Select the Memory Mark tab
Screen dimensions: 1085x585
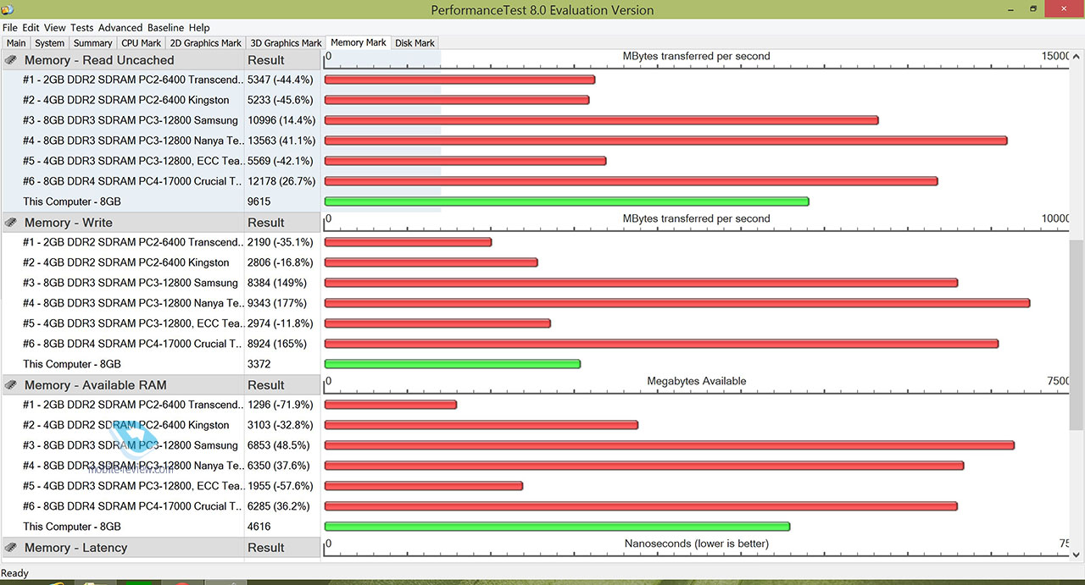359,42
